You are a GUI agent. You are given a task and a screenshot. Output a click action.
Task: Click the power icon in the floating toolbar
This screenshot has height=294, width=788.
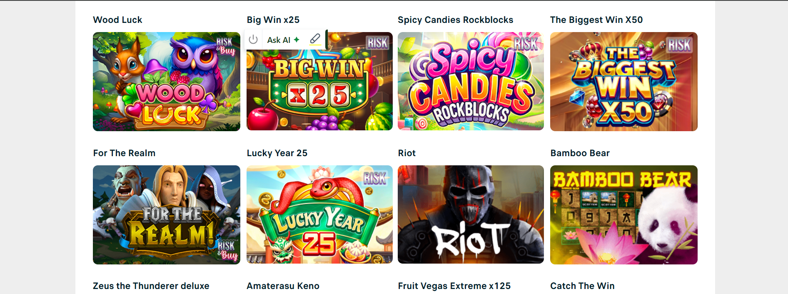(x=253, y=40)
